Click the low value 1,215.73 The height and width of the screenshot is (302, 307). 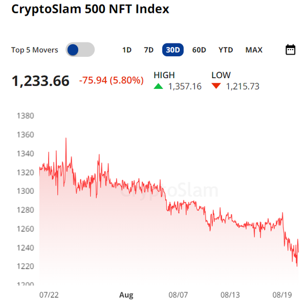242,86
